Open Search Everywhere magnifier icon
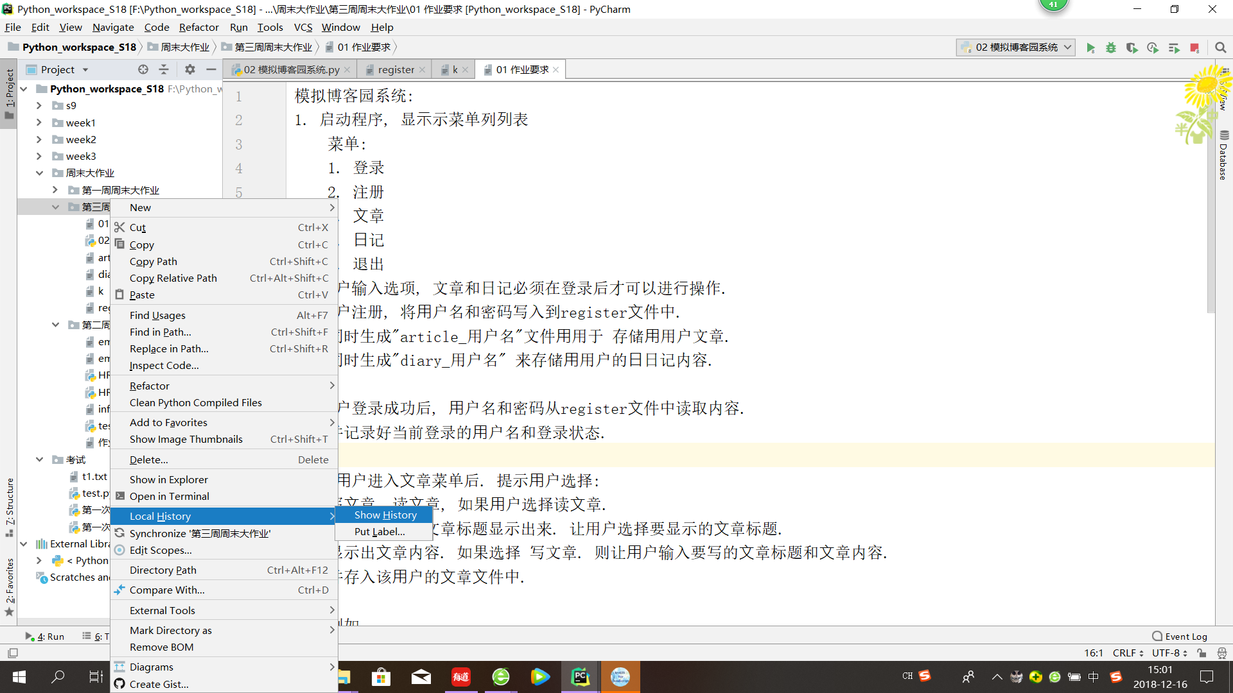 point(1220,47)
